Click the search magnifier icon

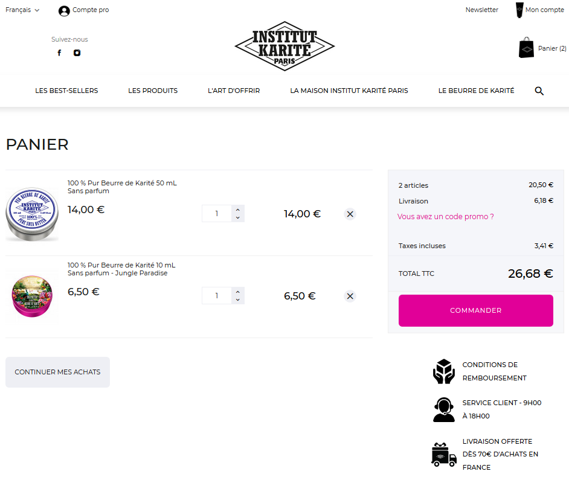point(539,91)
